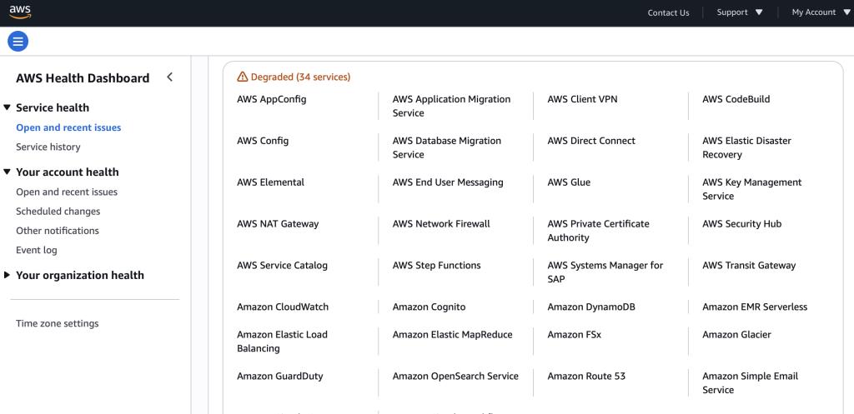The height and width of the screenshot is (414, 854).
Task: Open the Support dropdown menu
Action: point(739,12)
